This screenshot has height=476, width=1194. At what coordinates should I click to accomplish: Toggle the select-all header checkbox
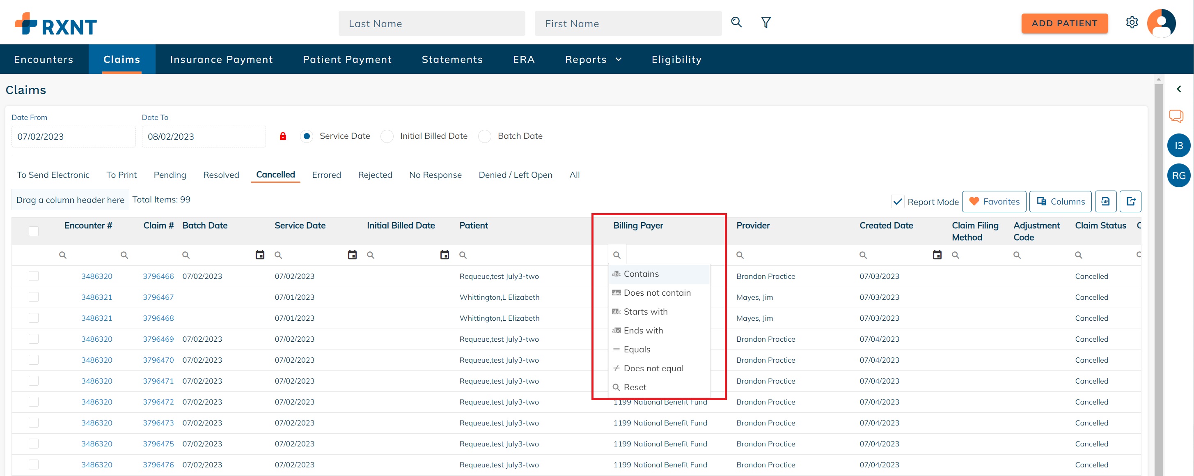coord(33,231)
